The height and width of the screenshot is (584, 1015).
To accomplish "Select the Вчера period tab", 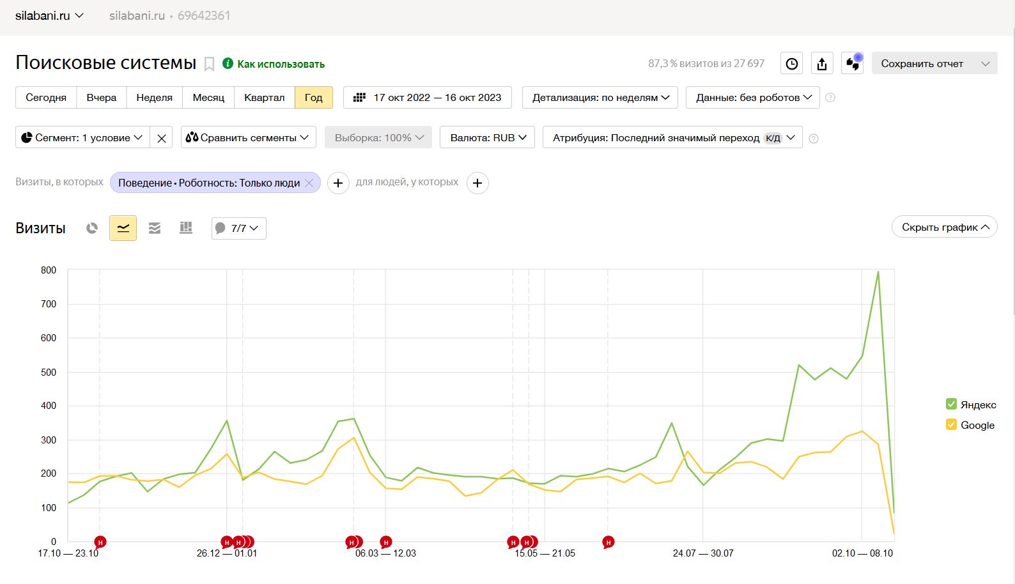I will 102,97.
